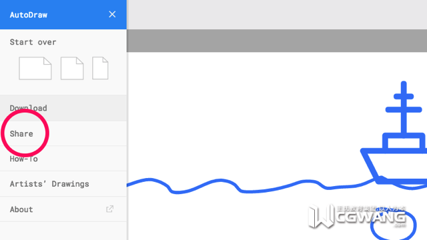Open the external link icon beside About
Viewport: 427px width, 240px height.
(x=109, y=209)
